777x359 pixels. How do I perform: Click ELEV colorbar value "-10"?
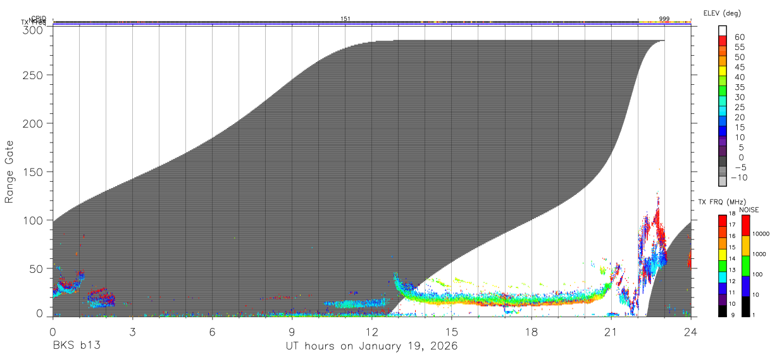(x=738, y=177)
